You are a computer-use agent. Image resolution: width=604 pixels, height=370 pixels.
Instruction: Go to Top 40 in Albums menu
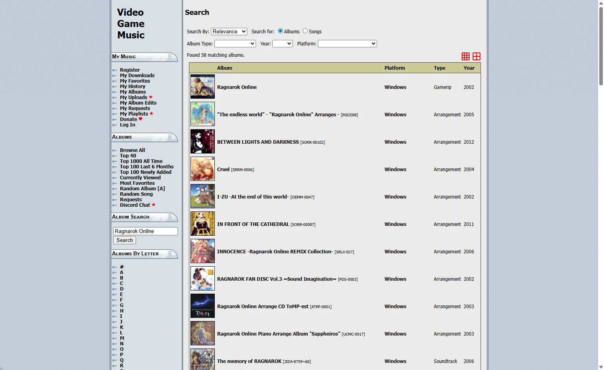point(128,156)
